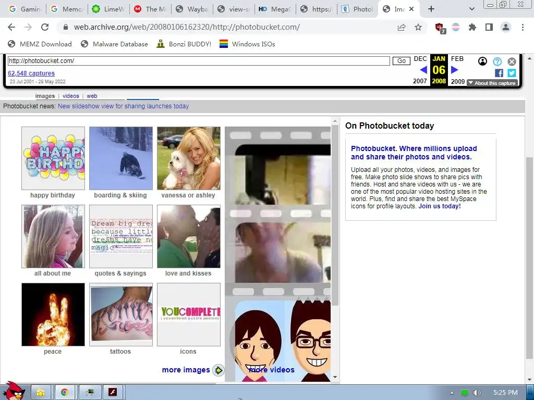Click the Wayback user account icon
The width and height of the screenshot is (534, 400).
[x=482, y=61]
